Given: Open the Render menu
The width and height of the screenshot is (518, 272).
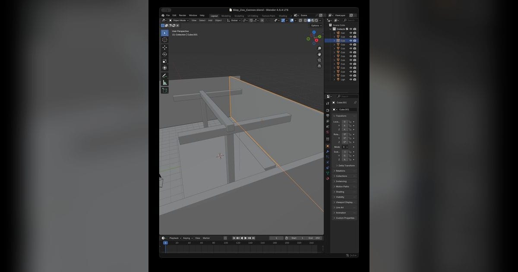Looking at the screenshot, I should (183, 15).
